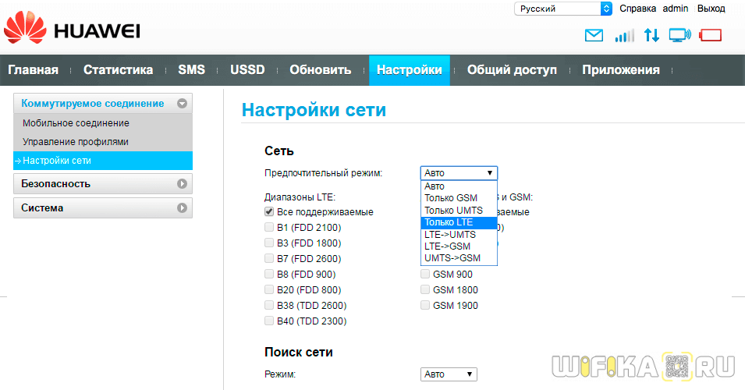Expand the Система section arrow
Screen dimensions: 745x390
182,208
